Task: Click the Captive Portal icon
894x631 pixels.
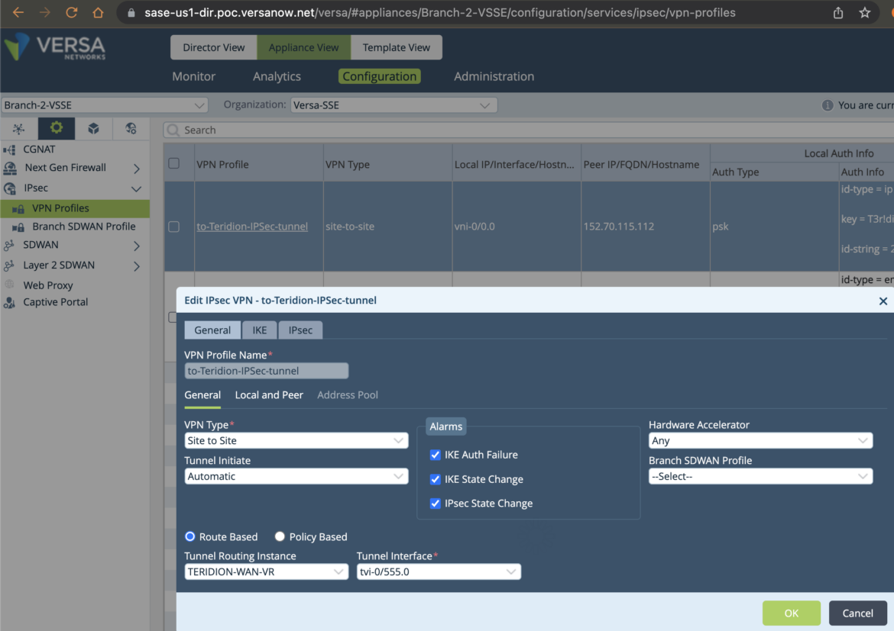Action: tap(17, 301)
